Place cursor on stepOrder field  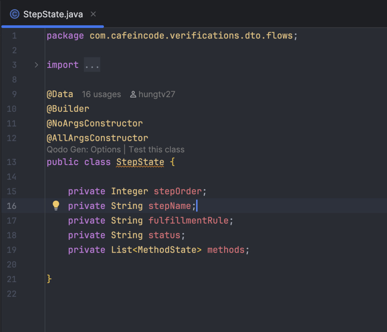coord(178,191)
